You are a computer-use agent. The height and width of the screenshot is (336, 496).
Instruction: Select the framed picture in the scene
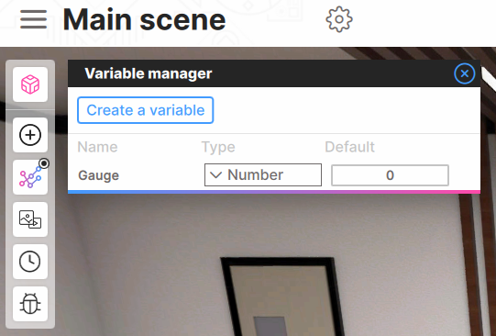pyautogui.click(x=282, y=297)
